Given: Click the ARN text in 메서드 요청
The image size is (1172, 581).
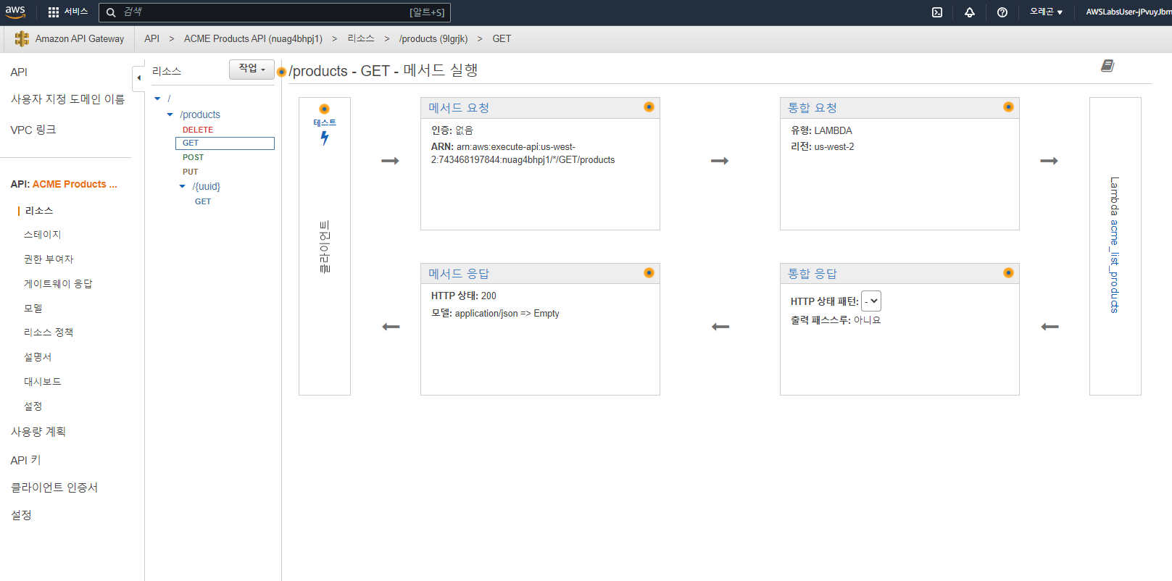Looking at the screenshot, I should [523, 154].
